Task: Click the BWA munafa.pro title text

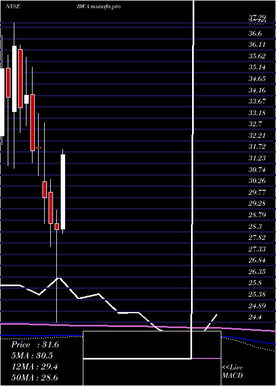Action: [x=98, y=7]
